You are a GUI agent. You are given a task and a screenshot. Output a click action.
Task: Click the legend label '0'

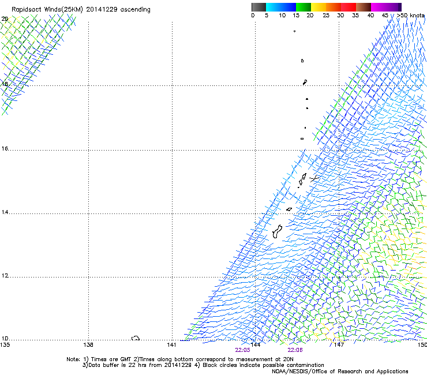[253, 16]
